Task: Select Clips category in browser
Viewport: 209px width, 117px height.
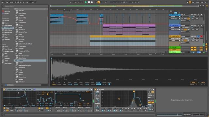Action: point(6,37)
